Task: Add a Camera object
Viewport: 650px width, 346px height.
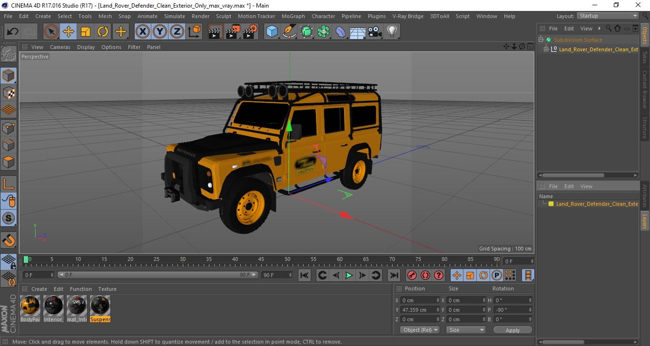Action: (375, 32)
